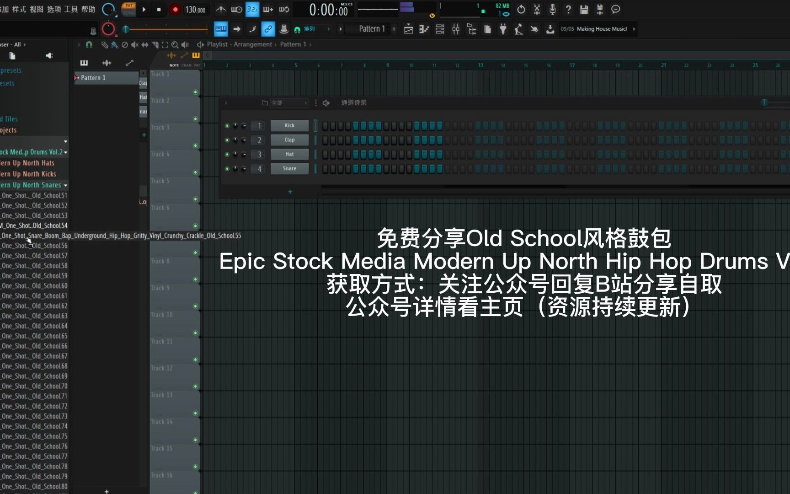The height and width of the screenshot is (494, 790).
Task: Toggle the link/multilink controllers icon
Action: click(268, 29)
